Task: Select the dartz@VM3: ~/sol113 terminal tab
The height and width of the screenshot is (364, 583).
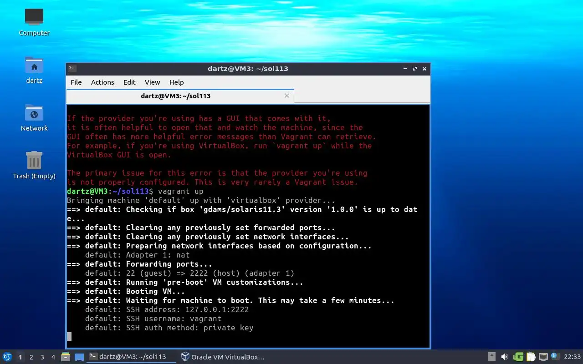Action: pos(176,96)
